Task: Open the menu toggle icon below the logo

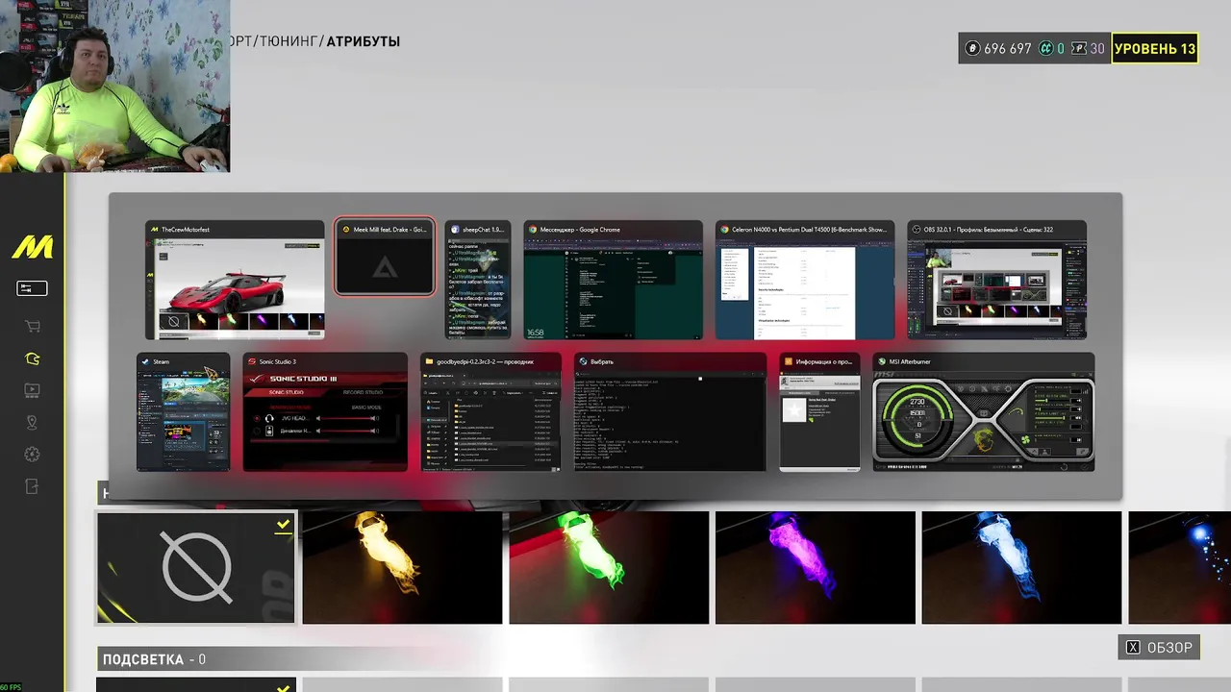Action: [32, 288]
